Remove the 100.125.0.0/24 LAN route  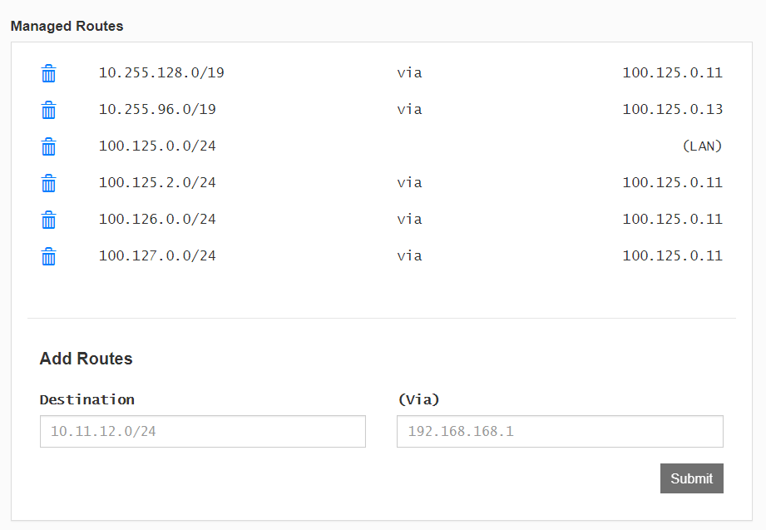coord(48,146)
